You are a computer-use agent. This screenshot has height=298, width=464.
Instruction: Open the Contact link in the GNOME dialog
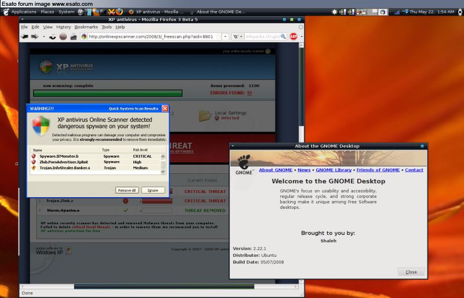coord(414,170)
